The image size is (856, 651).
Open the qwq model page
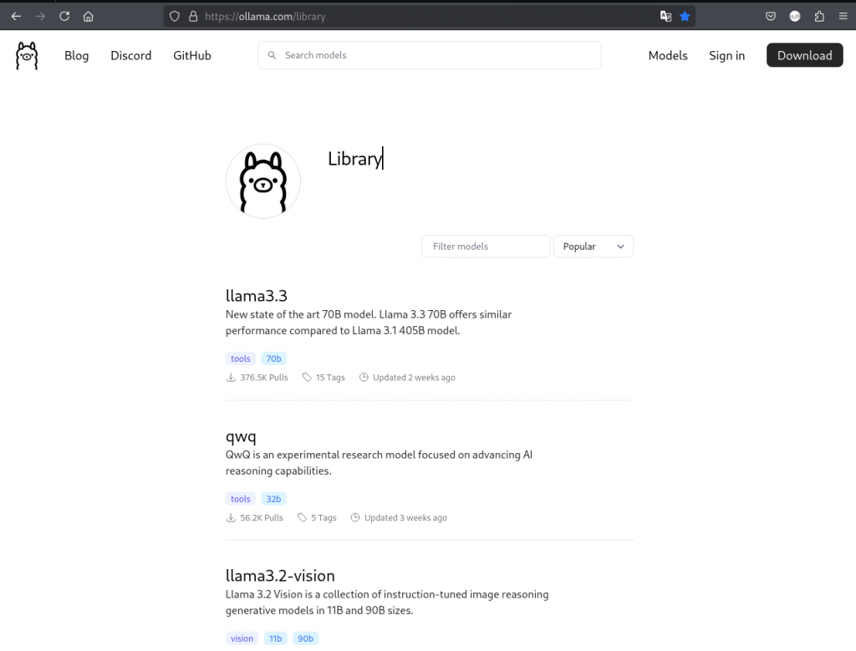point(241,436)
